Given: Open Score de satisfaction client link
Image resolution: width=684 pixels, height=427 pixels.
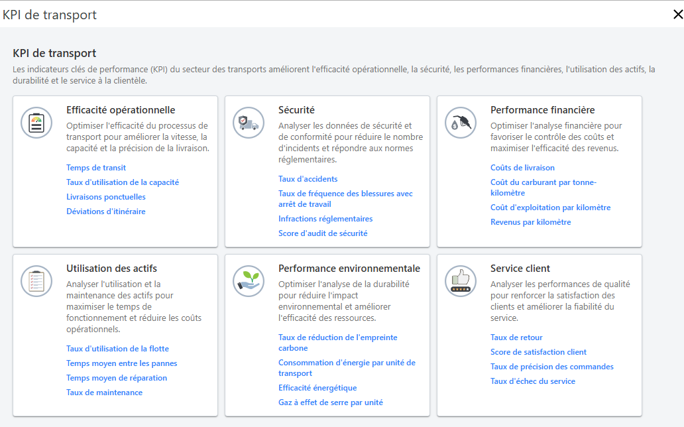Looking at the screenshot, I should (538, 352).
